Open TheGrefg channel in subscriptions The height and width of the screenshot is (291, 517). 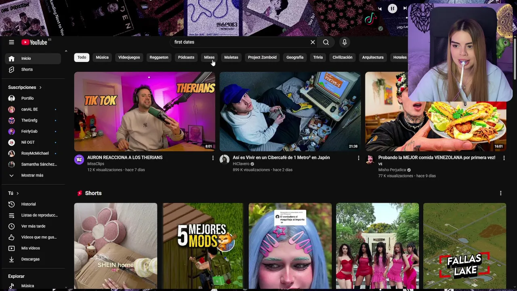point(33,120)
